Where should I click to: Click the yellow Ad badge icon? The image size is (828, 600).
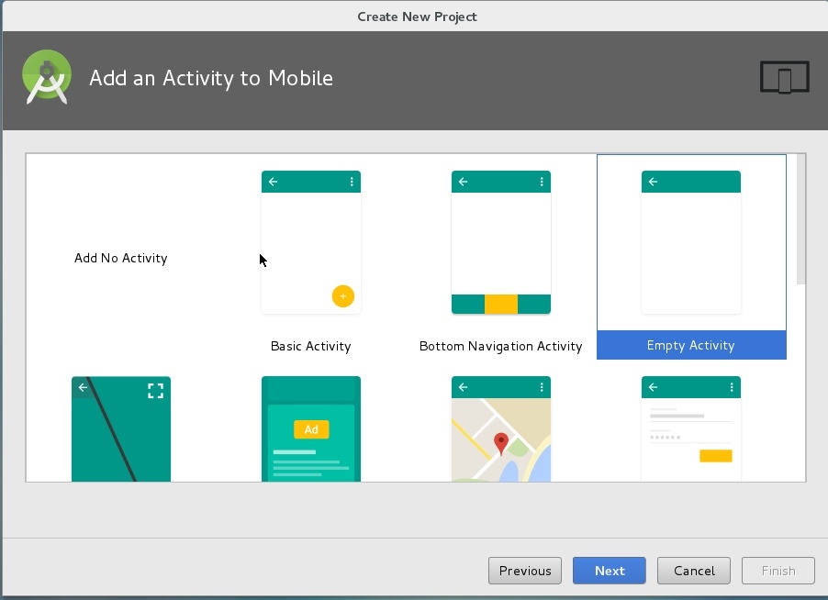click(x=310, y=429)
